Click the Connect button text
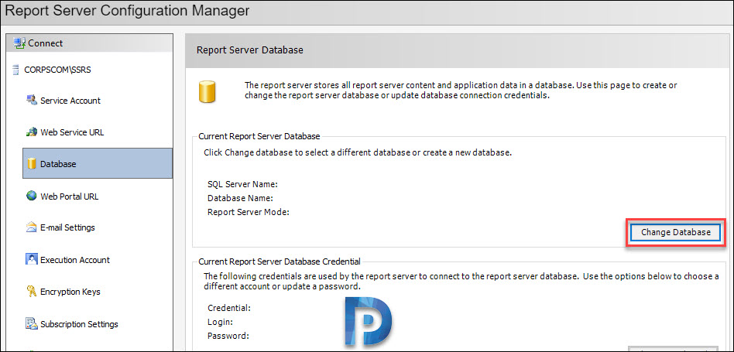Image resolution: width=734 pixels, height=352 pixels. [x=46, y=43]
